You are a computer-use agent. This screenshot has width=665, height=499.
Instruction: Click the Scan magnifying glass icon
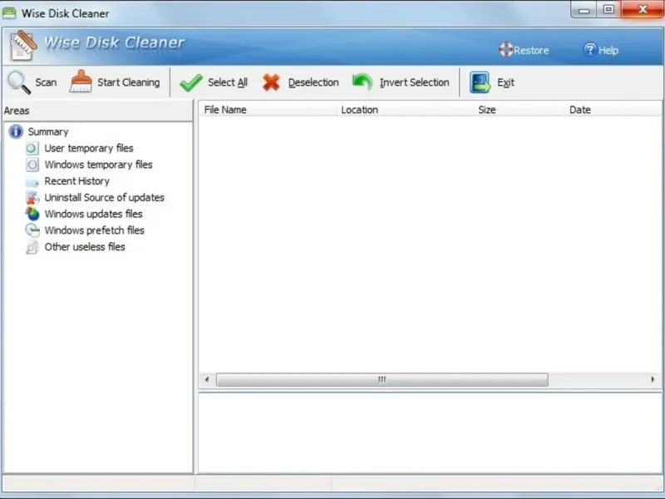[19, 82]
